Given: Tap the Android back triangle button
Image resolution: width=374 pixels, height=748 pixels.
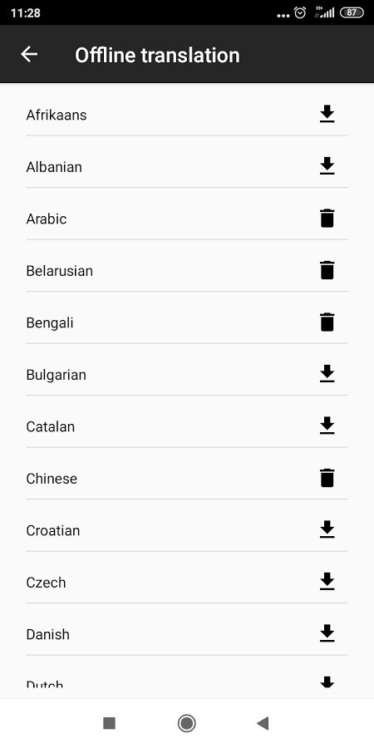Looking at the screenshot, I should tap(263, 723).
